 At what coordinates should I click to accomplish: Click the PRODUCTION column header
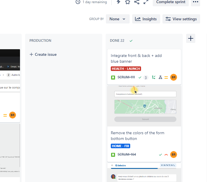pos(40,40)
